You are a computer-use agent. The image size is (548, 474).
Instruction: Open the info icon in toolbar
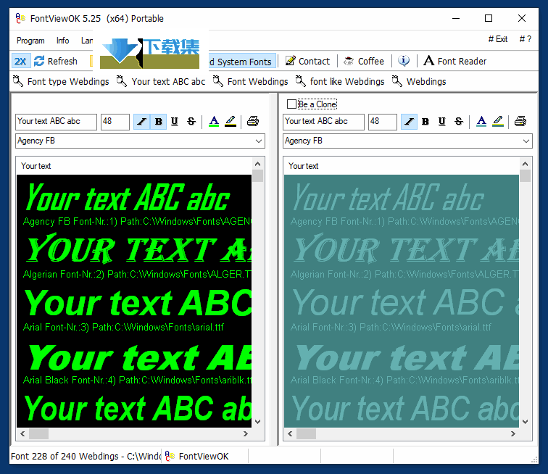click(404, 61)
